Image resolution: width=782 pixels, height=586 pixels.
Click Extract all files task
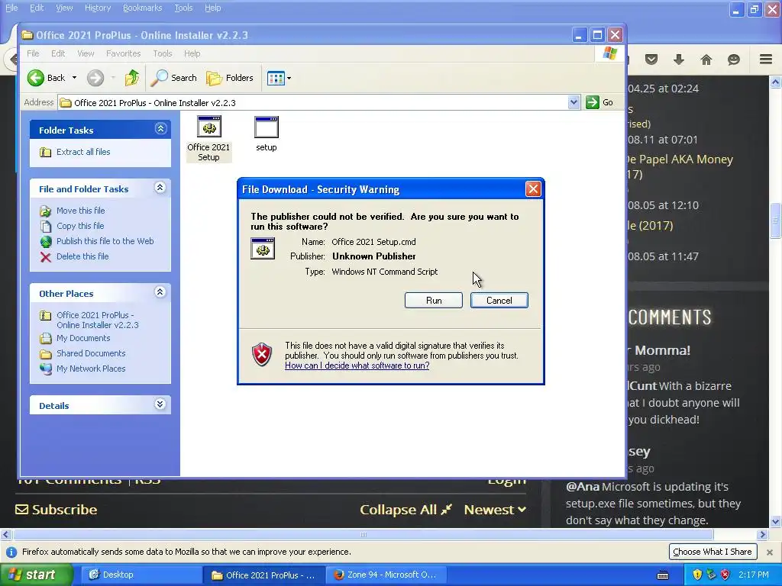coord(83,152)
